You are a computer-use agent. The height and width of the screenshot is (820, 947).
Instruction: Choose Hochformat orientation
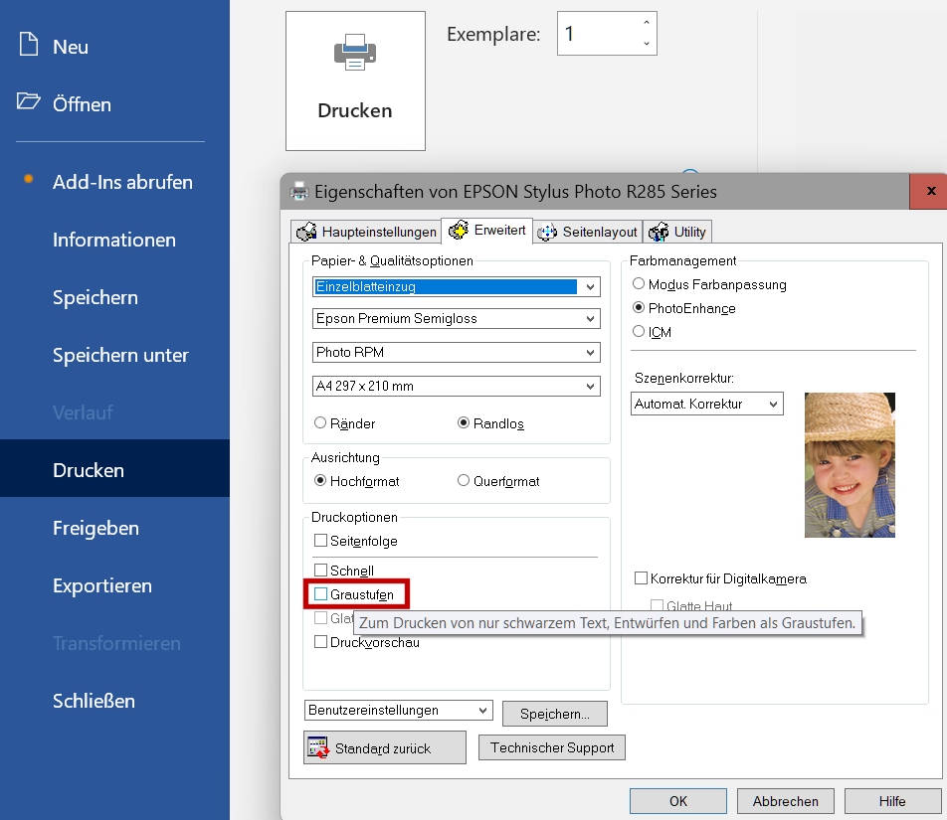pyautogui.click(x=320, y=480)
